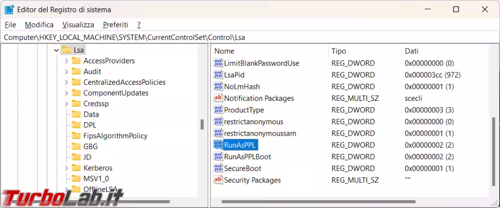500x208 pixels.
Task: Expand the CentralizedAccessPolicies key
Action: click(x=66, y=83)
